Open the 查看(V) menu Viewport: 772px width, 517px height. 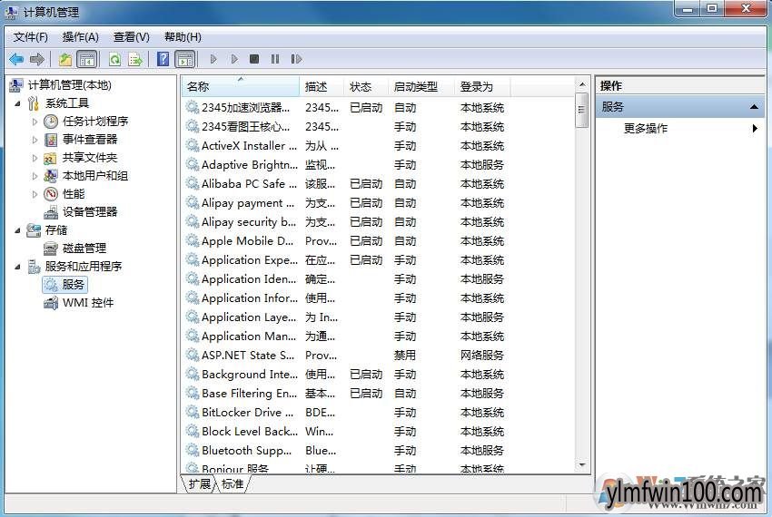tap(132, 37)
